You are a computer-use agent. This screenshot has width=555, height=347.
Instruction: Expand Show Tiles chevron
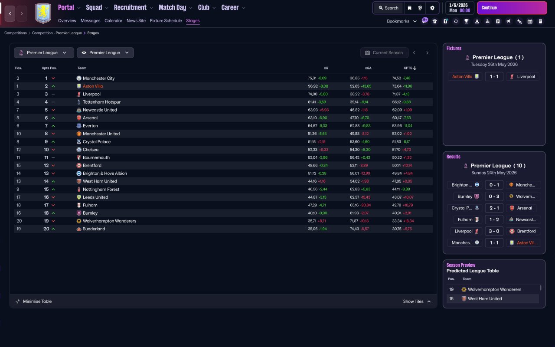pyautogui.click(x=429, y=301)
